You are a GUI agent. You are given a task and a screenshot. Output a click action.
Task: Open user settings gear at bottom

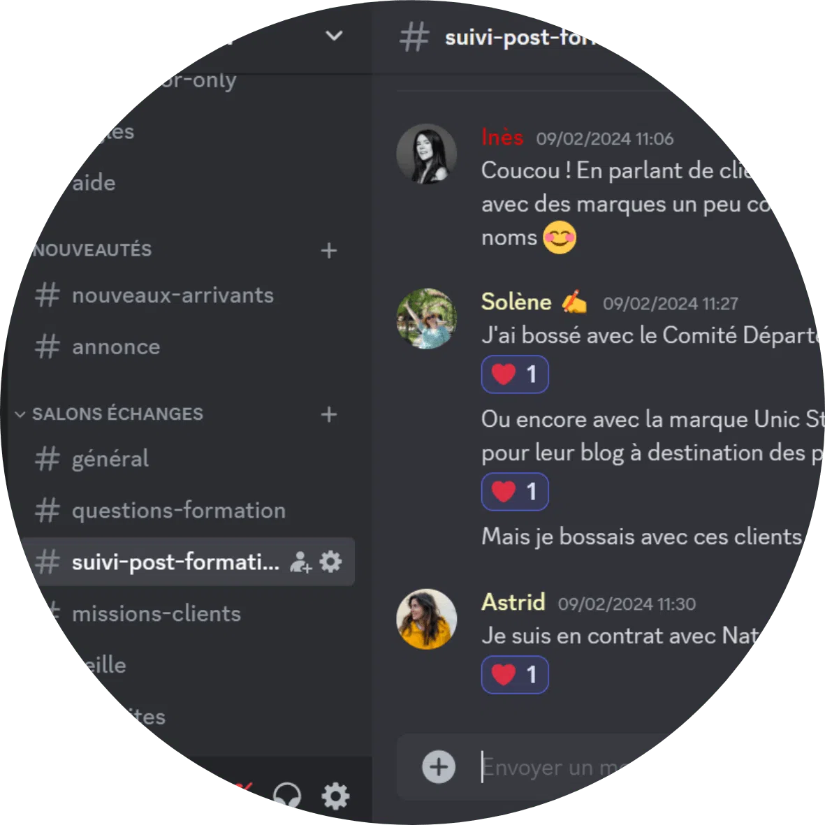[335, 796]
